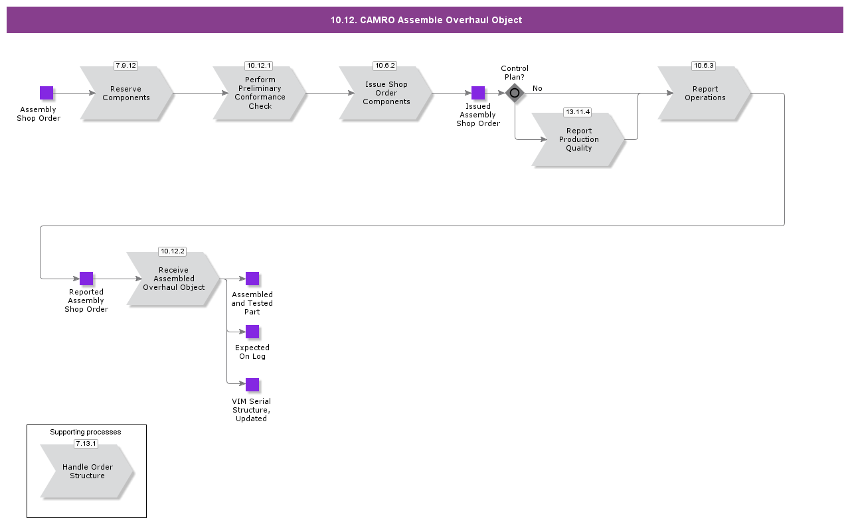Screen dimensions: 850x524
Task: Click the Expected On Log event square
Action: pyautogui.click(x=252, y=332)
